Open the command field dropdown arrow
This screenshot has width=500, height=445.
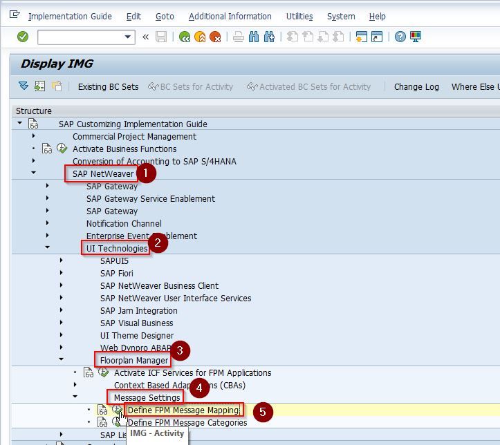(x=127, y=37)
